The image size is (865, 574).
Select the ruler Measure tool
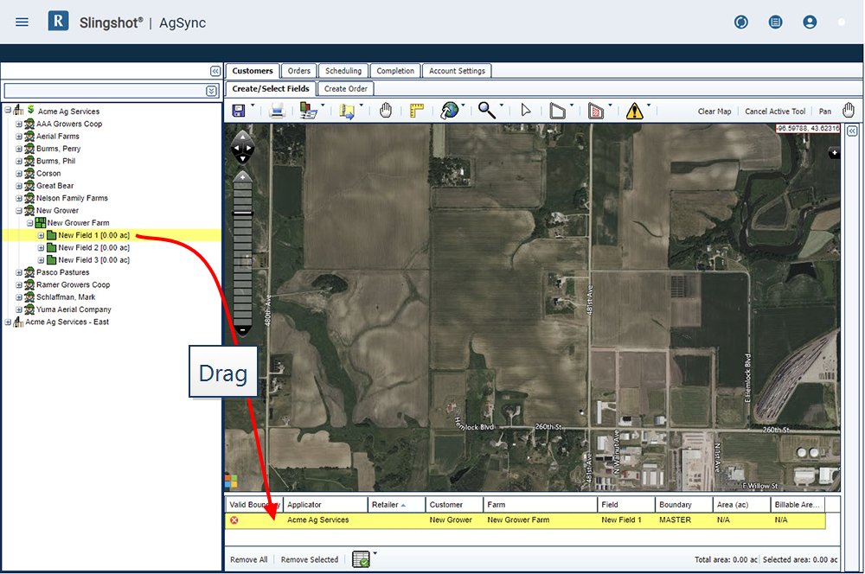click(x=417, y=111)
